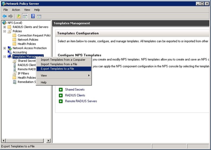Select Accounting in tree
Screen dimensions: 211x150
[x=20, y=52]
